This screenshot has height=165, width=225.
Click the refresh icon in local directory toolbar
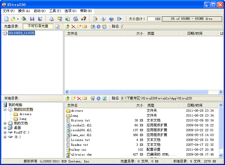coord(104,99)
